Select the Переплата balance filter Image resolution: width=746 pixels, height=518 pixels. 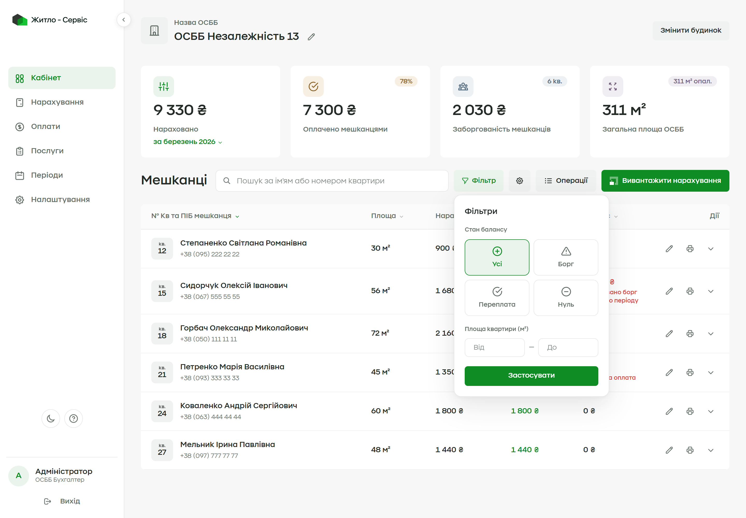(497, 298)
